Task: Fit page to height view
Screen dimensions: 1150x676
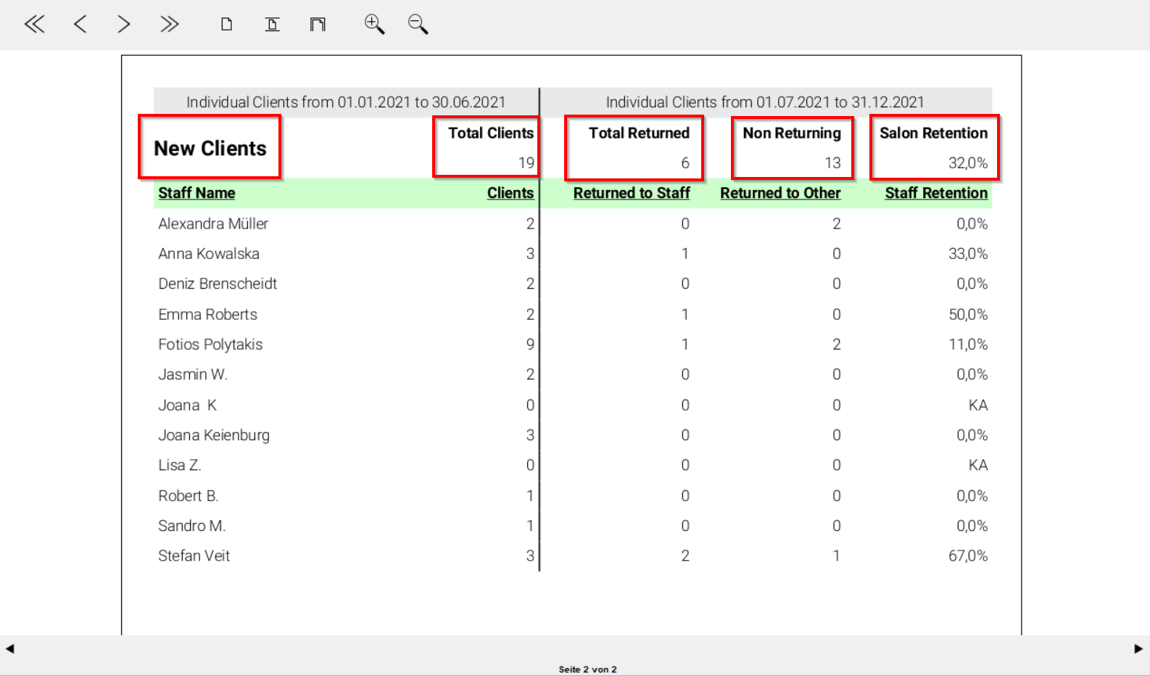Action: tap(272, 25)
